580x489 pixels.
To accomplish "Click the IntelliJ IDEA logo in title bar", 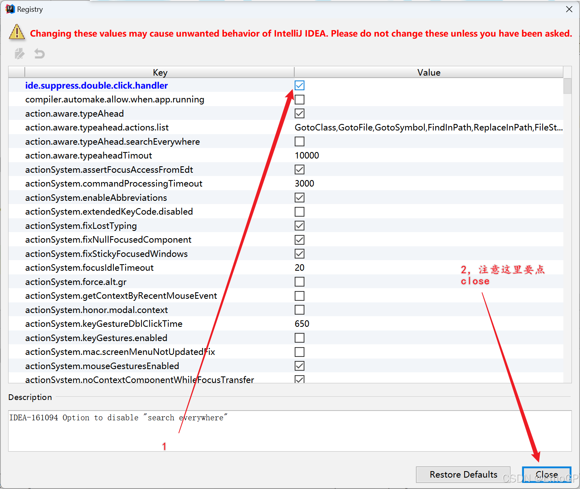I will 10,9.
